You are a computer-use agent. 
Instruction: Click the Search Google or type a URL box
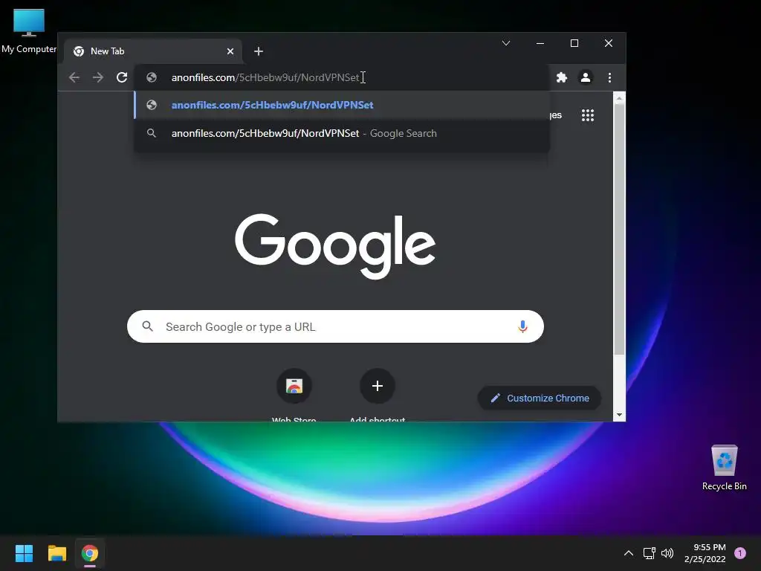(x=335, y=326)
